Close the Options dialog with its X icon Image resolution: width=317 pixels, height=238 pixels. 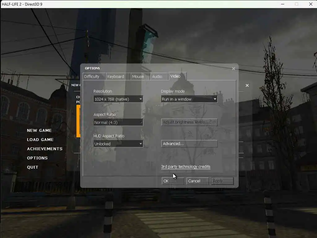(x=233, y=68)
